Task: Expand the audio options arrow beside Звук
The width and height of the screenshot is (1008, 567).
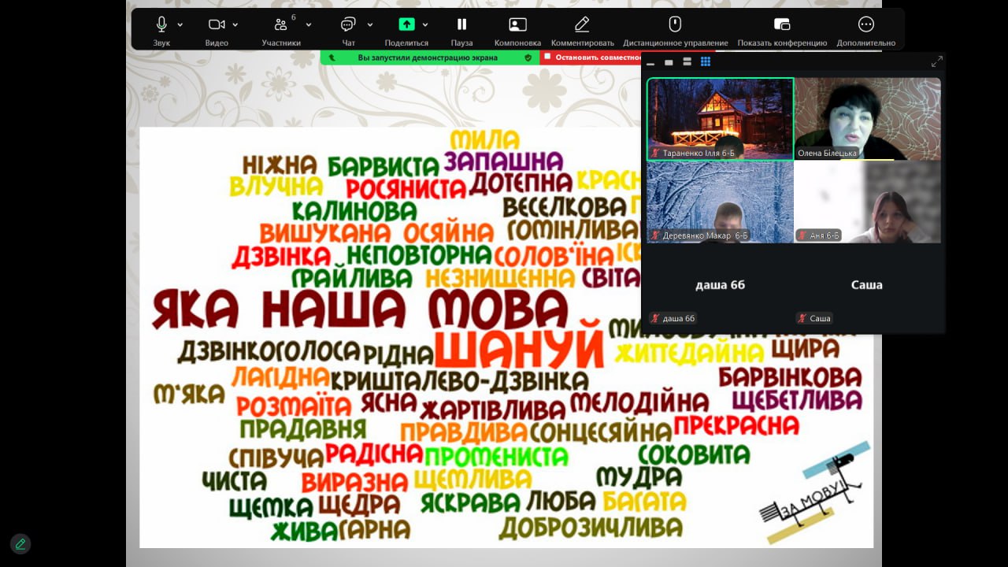Action: (x=180, y=24)
